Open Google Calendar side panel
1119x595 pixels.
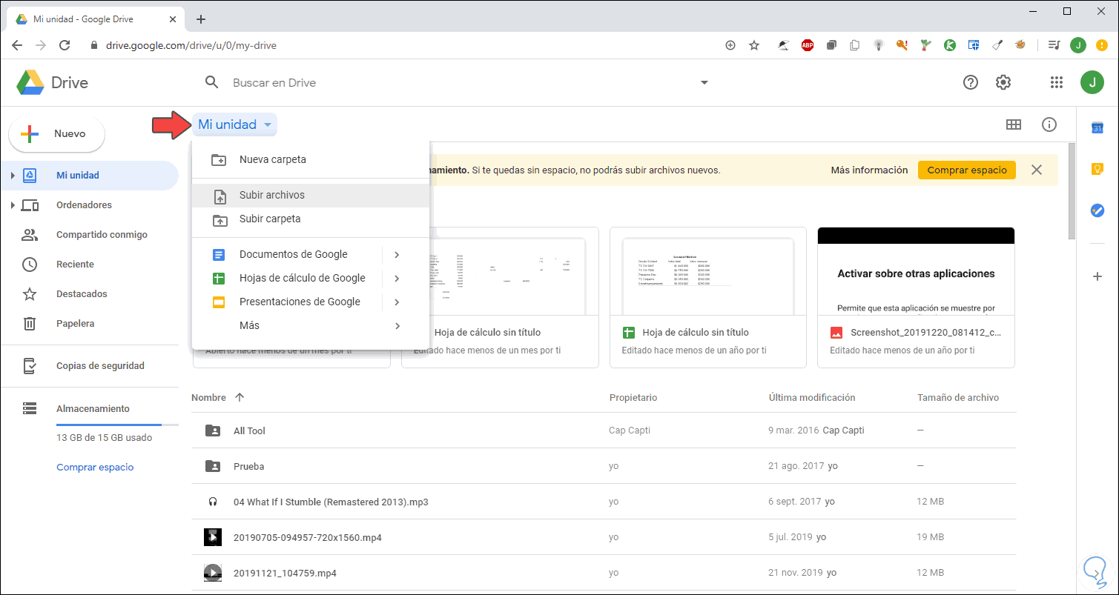[x=1097, y=128]
